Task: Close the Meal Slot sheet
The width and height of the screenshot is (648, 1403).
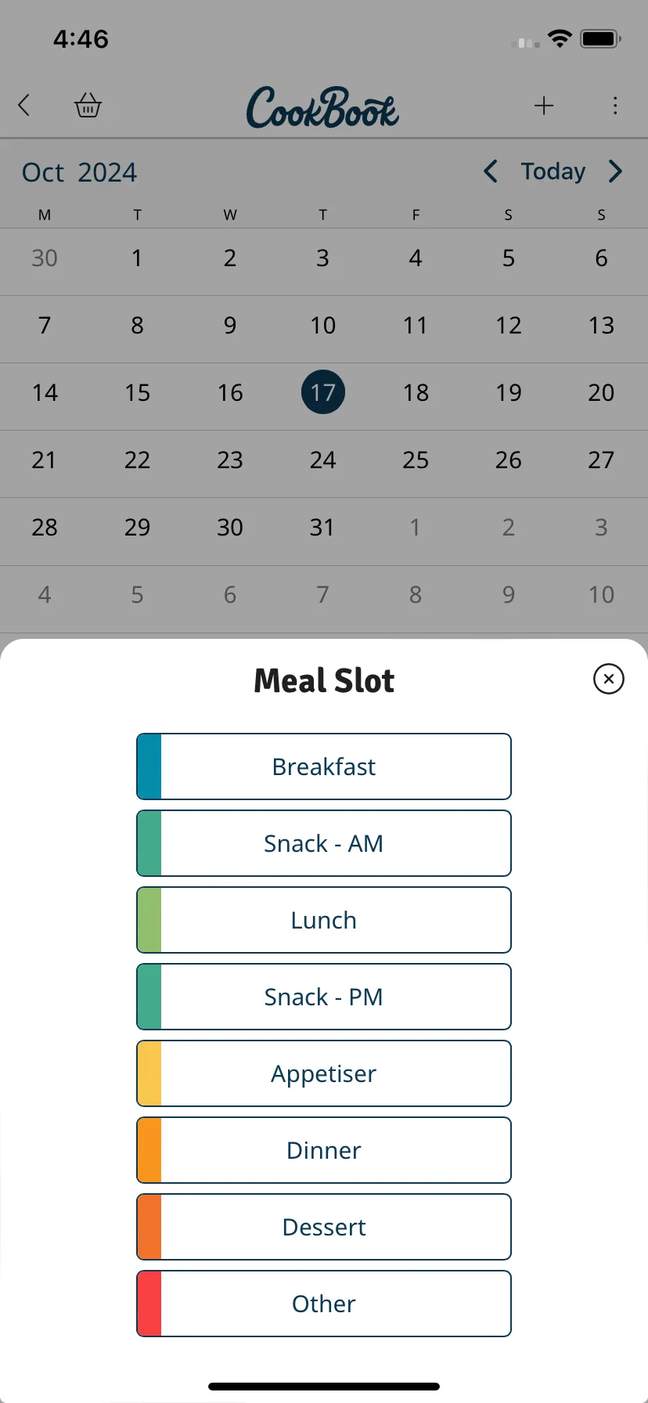Action: [609, 679]
